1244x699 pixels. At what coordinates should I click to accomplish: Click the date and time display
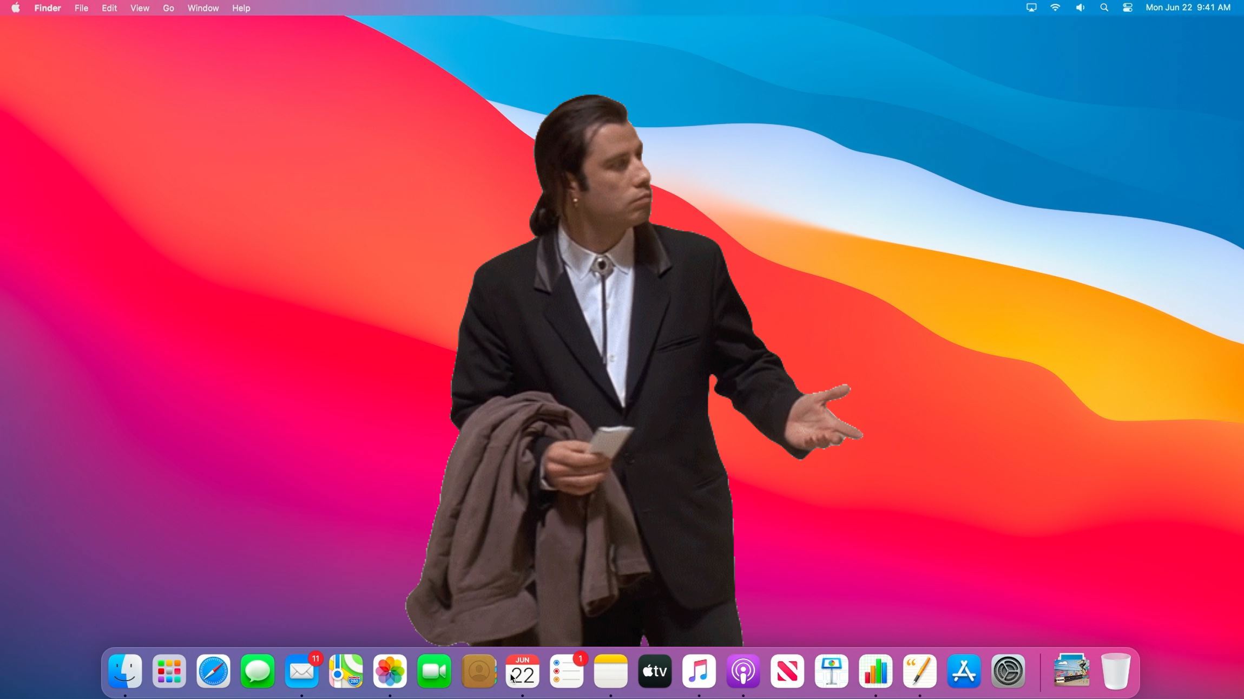coord(1188,8)
